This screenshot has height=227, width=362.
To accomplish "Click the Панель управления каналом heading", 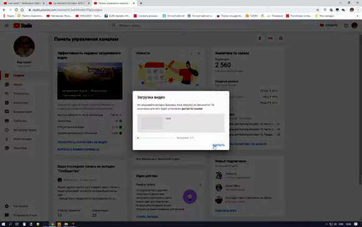I will pos(86,39).
